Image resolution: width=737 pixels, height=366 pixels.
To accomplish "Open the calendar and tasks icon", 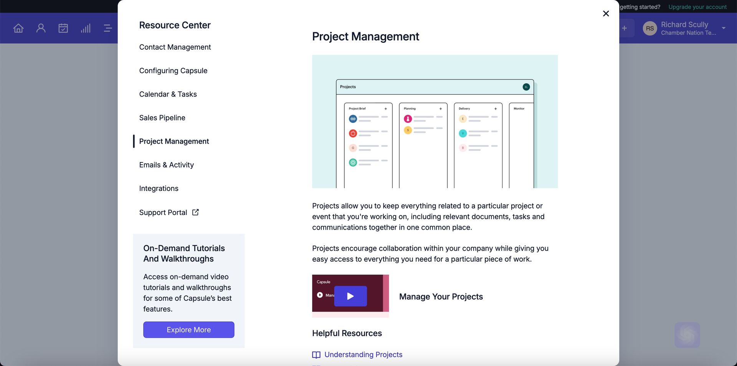I will pyautogui.click(x=63, y=28).
